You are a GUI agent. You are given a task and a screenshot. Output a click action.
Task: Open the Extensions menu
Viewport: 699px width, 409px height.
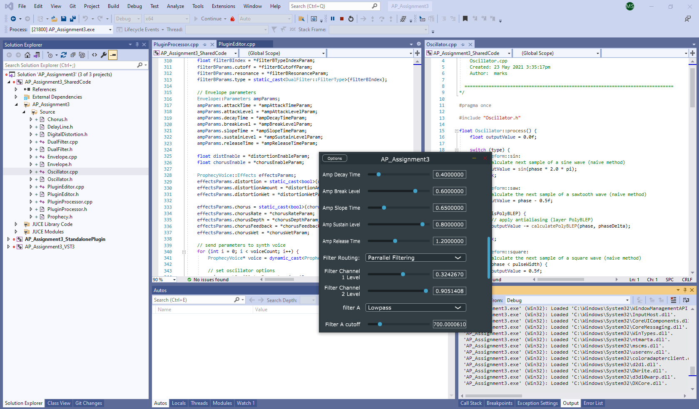224,6
